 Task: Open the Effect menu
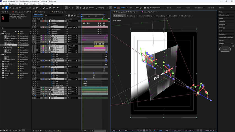coord(26,4)
